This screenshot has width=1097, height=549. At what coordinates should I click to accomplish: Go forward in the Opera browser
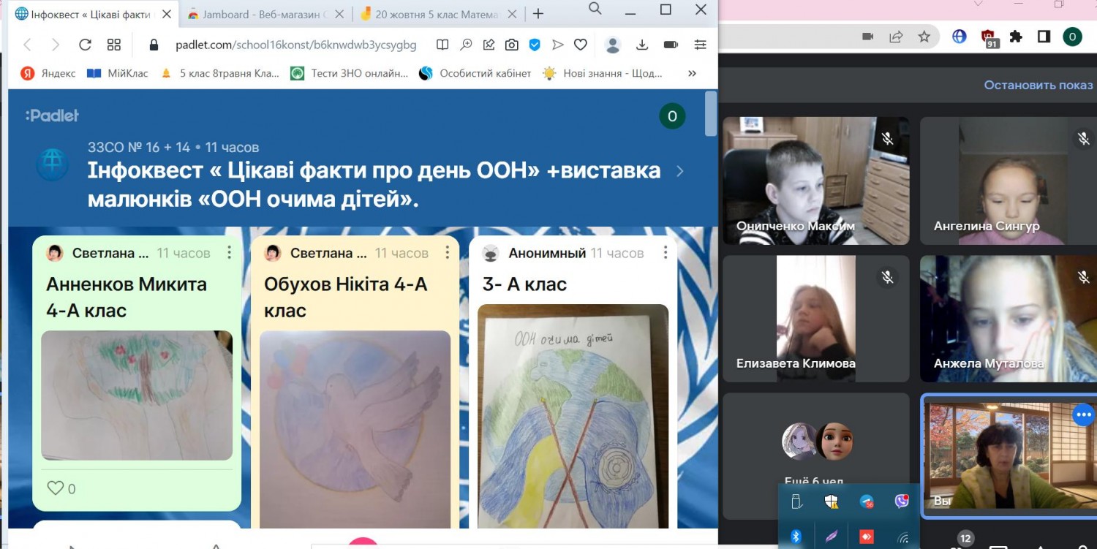tap(56, 45)
